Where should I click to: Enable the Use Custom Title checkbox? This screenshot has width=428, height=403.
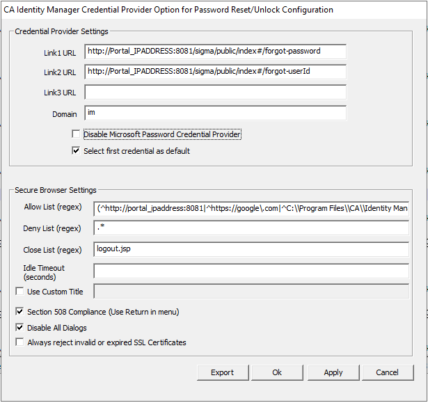(x=19, y=292)
